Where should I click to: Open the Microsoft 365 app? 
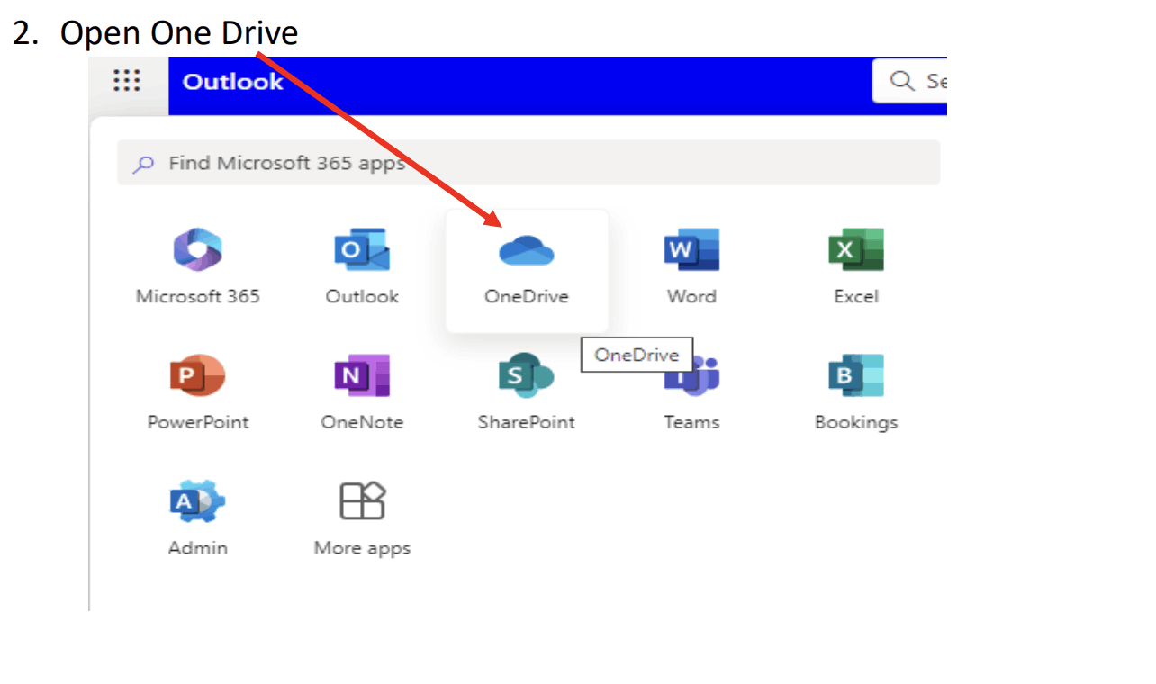(198, 265)
